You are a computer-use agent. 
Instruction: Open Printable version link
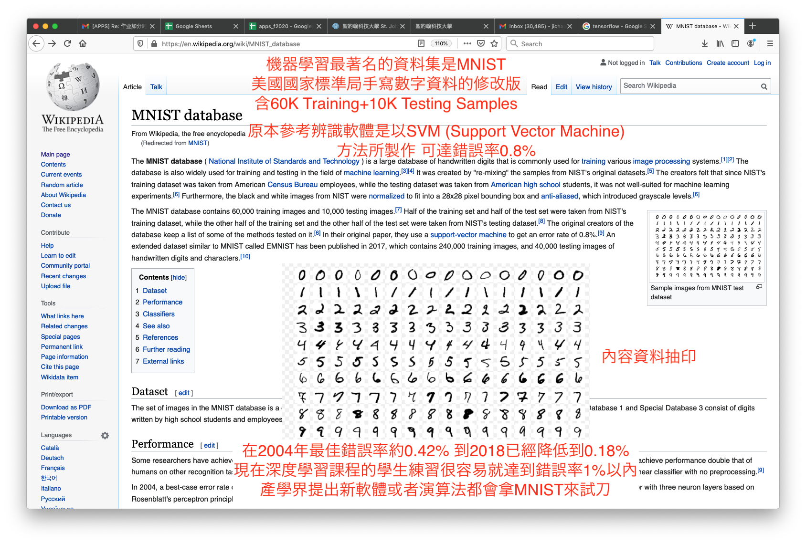(64, 417)
